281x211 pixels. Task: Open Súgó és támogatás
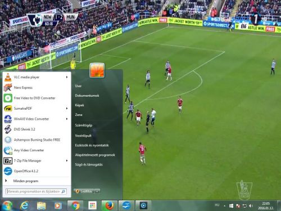(89, 164)
